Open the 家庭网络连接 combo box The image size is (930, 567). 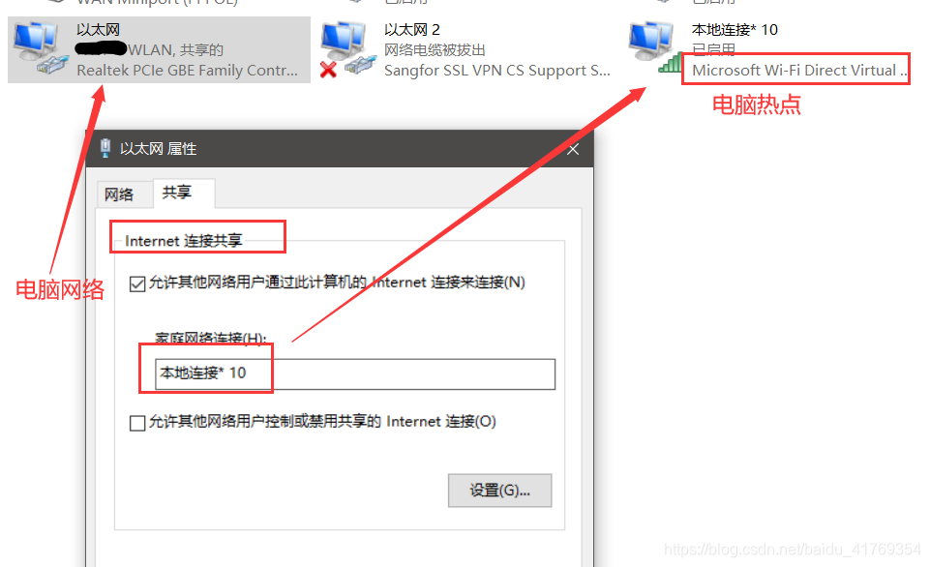[355, 373]
